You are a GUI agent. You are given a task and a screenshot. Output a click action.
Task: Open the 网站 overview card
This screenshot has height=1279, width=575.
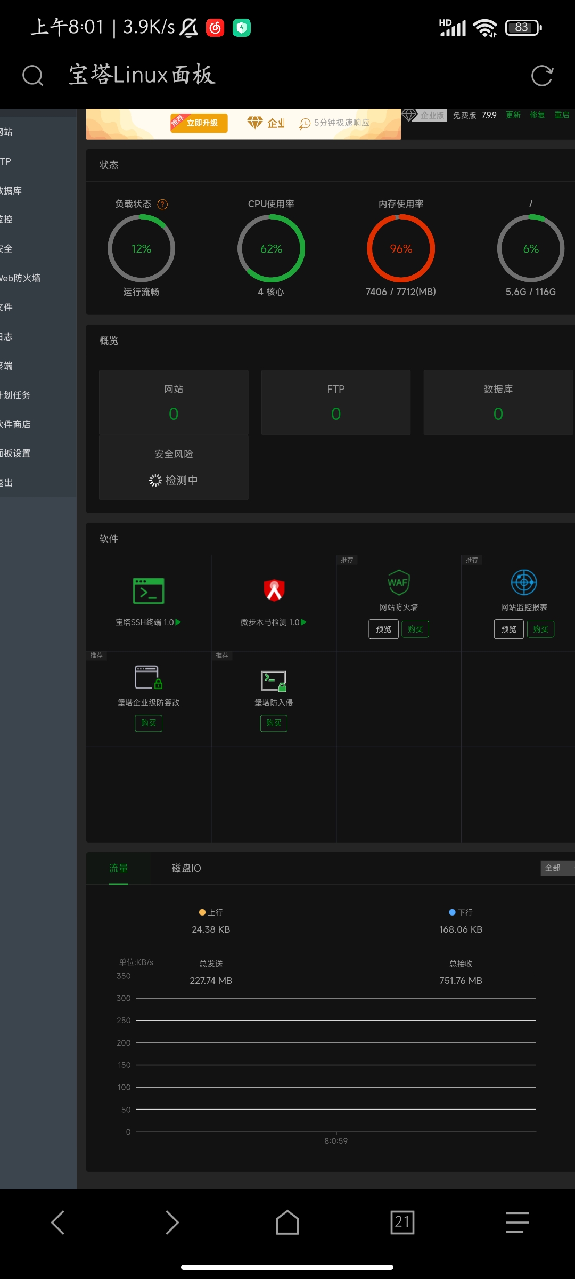coord(174,403)
